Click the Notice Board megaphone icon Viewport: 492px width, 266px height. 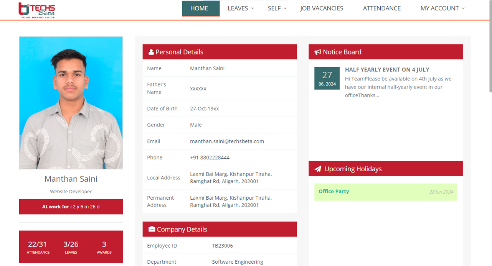(x=317, y=52)
